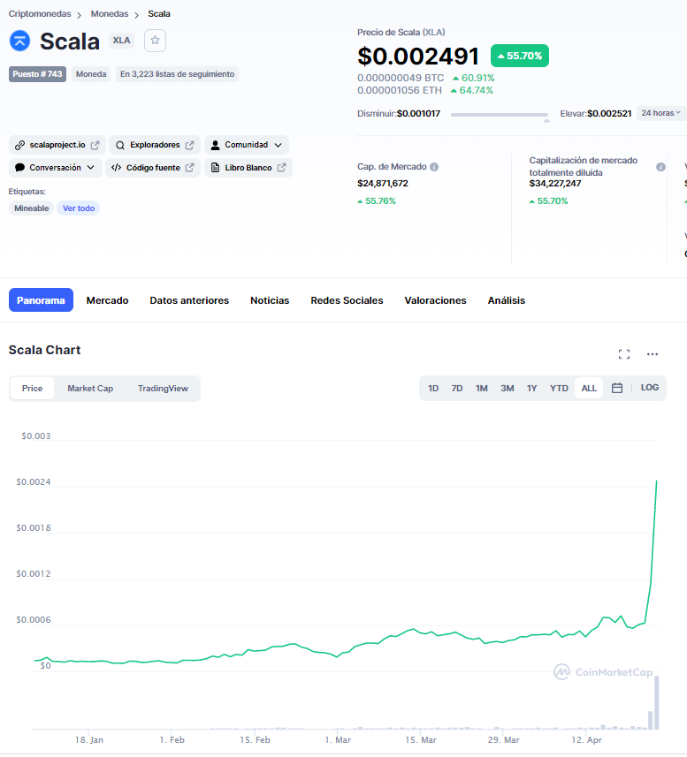This screenshot has height=757, width=687.
Task: Select the YTD time range
Action: (559, 388)
